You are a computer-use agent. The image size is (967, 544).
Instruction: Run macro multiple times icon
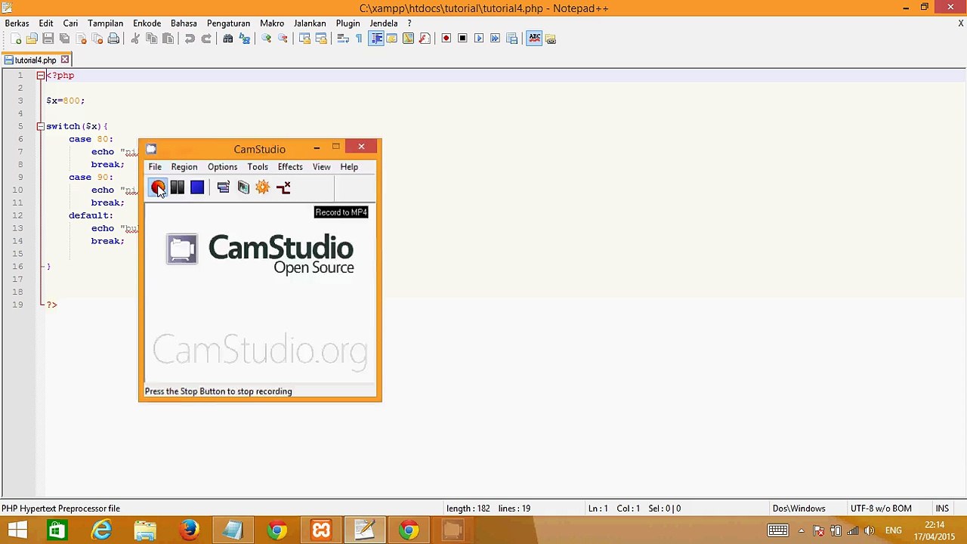click(496, 39)
